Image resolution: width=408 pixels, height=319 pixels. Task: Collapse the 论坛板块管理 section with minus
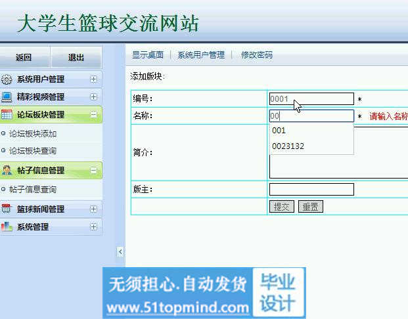pyautogui.click(x=93, y=114)
